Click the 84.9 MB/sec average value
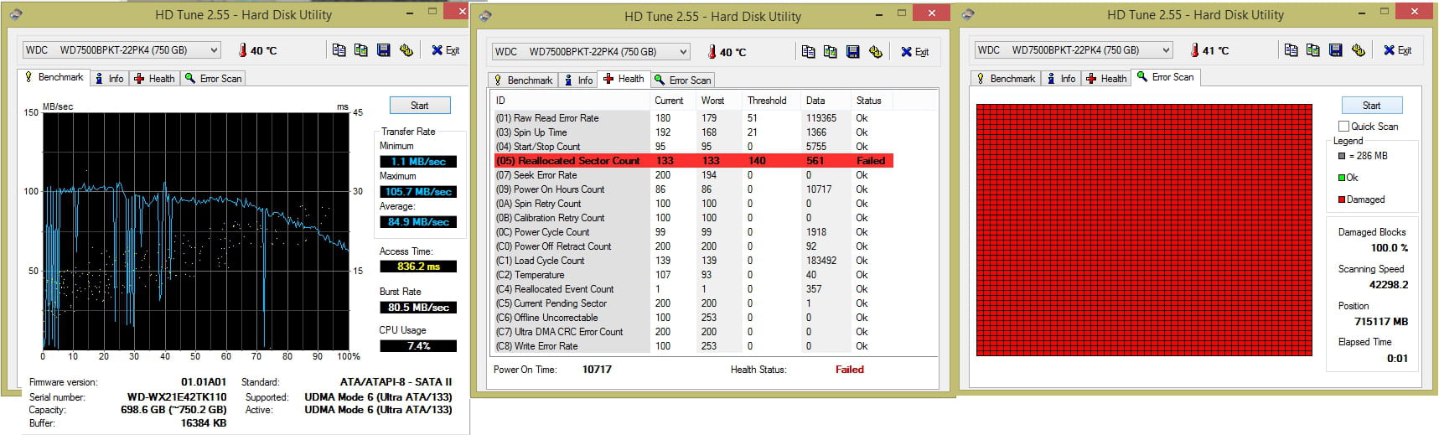This screenshot has height=435, width=1439. [418, 222]
